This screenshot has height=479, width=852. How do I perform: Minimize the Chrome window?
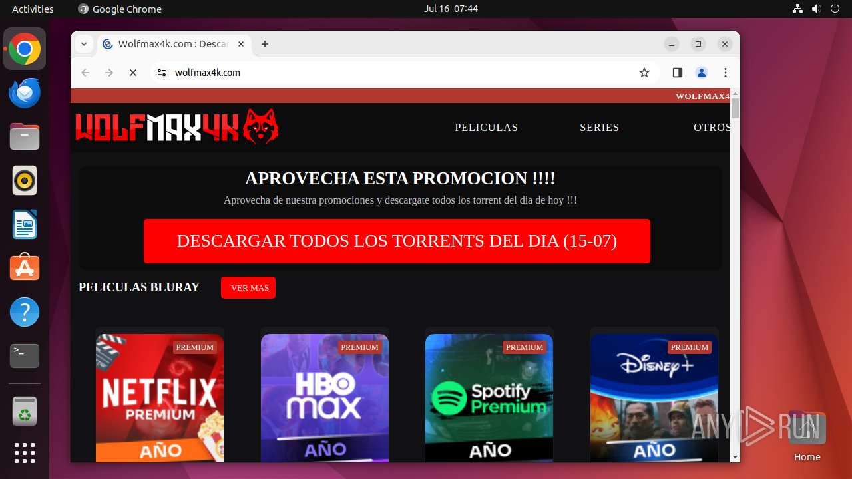[672, 44]
